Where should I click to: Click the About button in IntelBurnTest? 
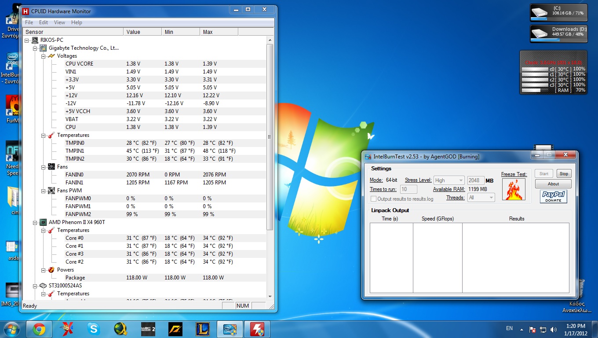553,184
